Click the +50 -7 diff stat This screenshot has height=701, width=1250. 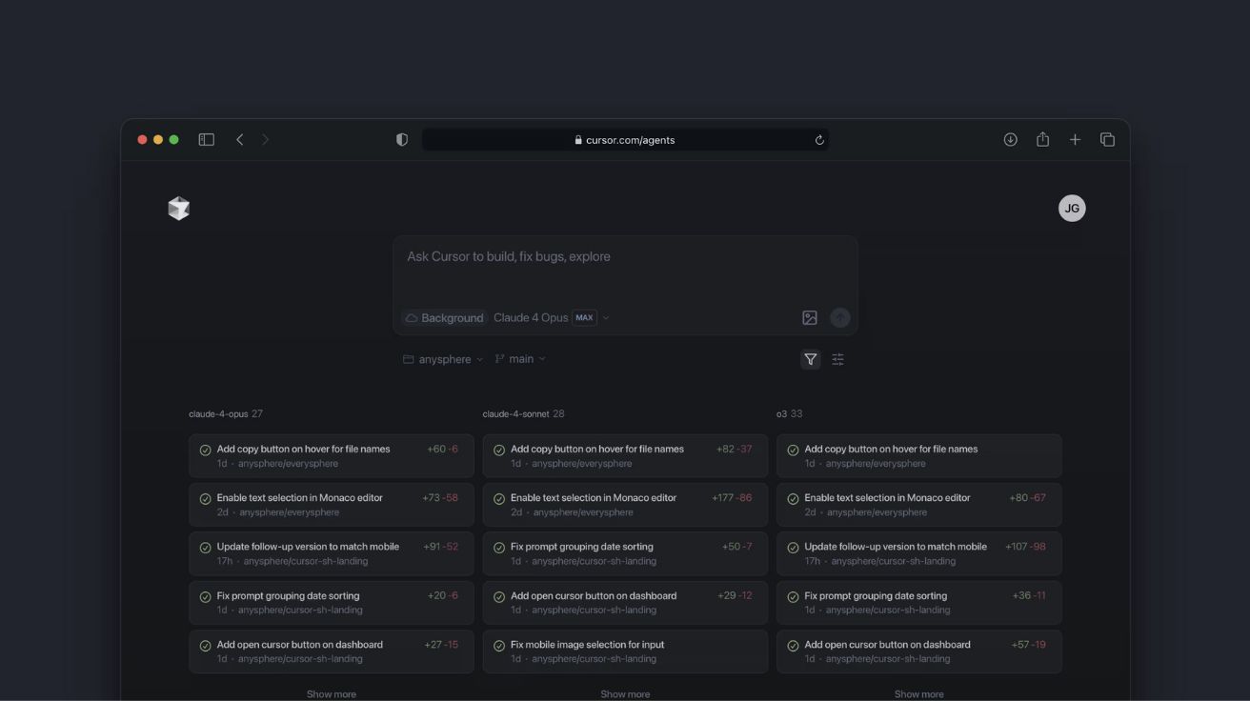[736, 547]
